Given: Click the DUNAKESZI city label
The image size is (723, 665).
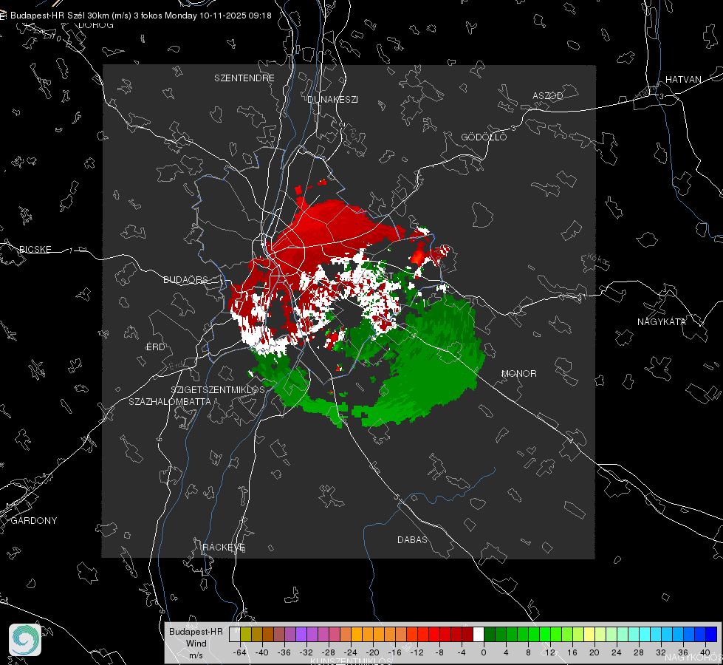Looking at the screenshot, I should click(332, 100).
